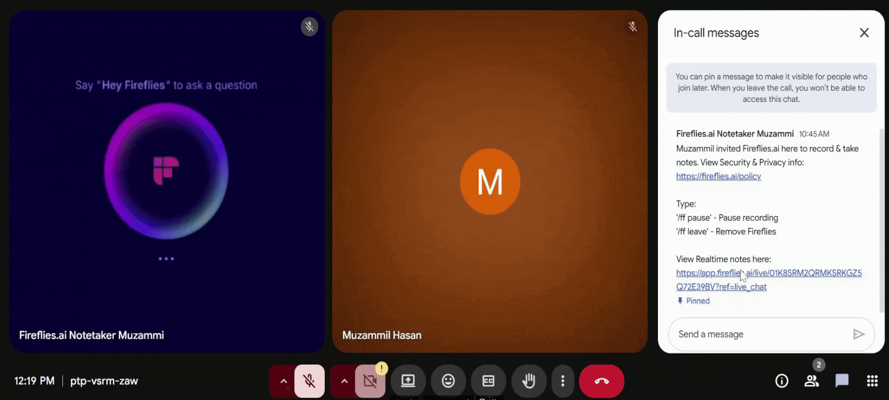Image resolution: width=889 pixels, height=400 pixels.
Task: Click the Fireflies logo orb
Action: point(166,171)
